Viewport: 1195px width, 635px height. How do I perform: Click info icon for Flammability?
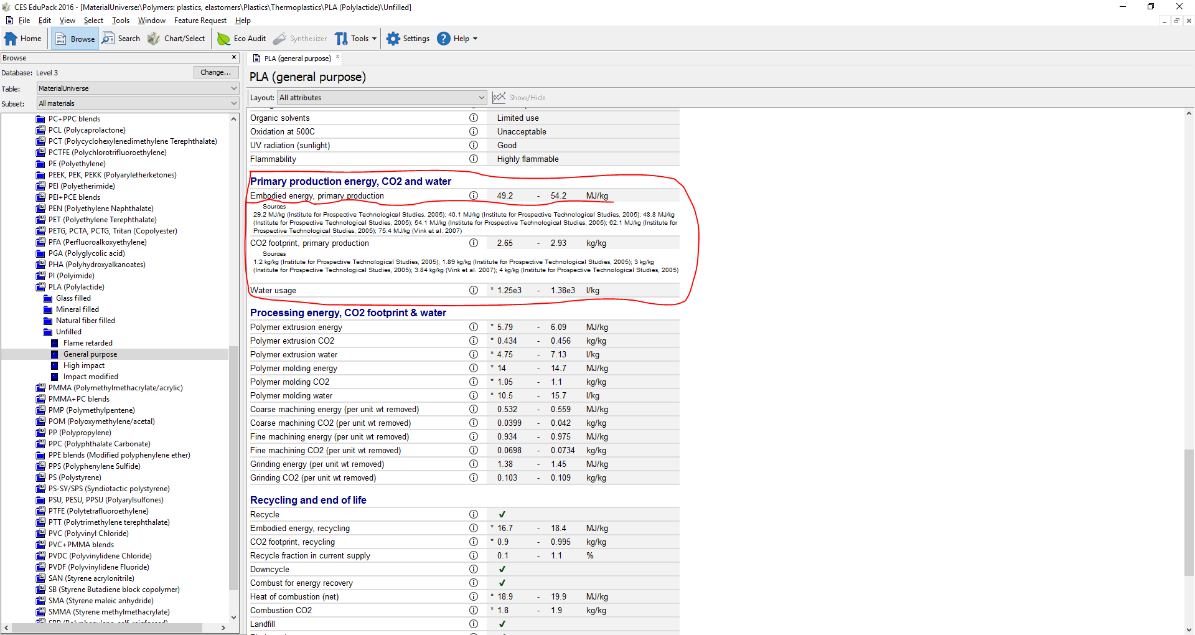pos(474,159)
